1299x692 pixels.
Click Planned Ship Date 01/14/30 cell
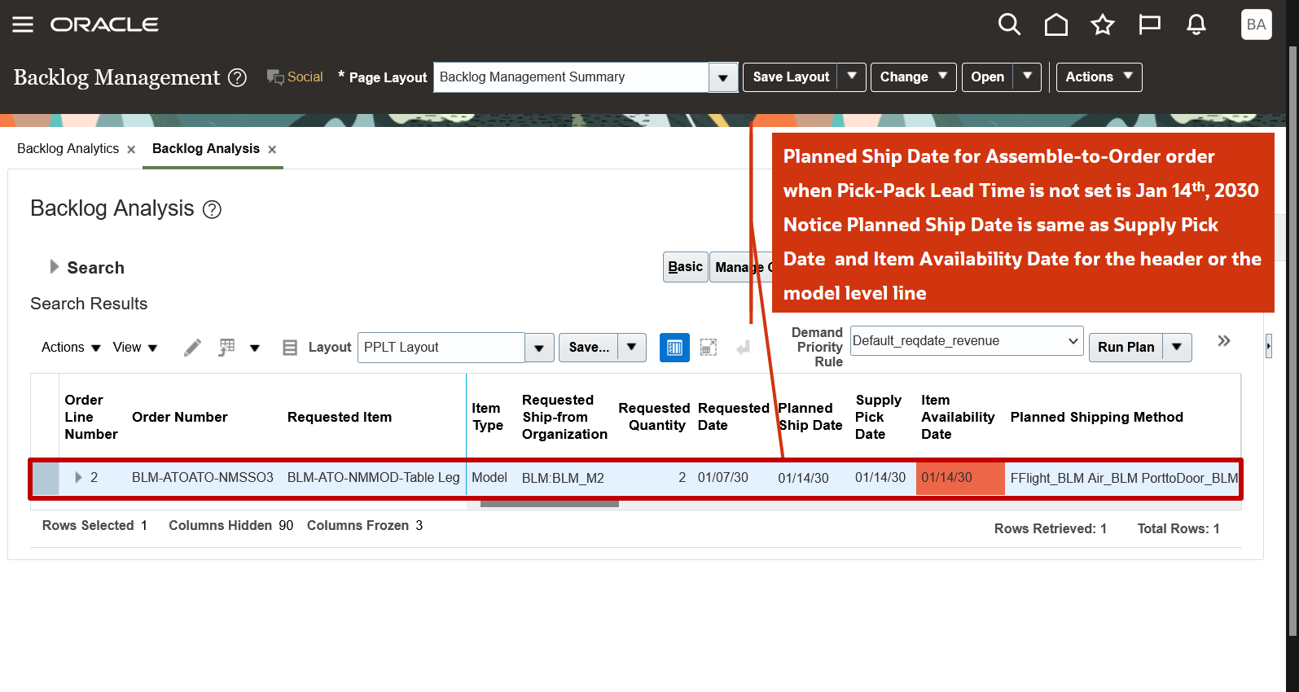803,479
